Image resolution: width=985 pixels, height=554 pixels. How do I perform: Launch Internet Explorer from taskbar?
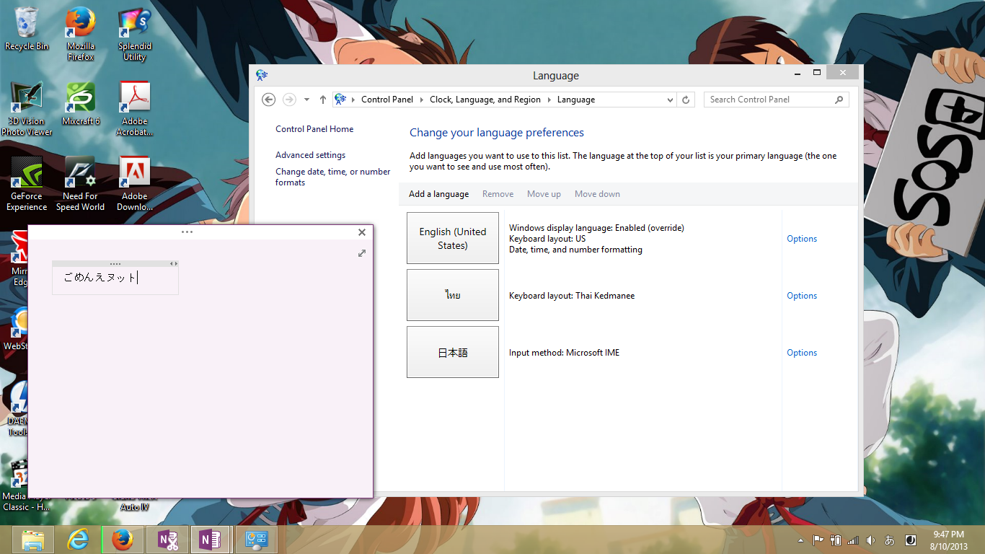77,540
